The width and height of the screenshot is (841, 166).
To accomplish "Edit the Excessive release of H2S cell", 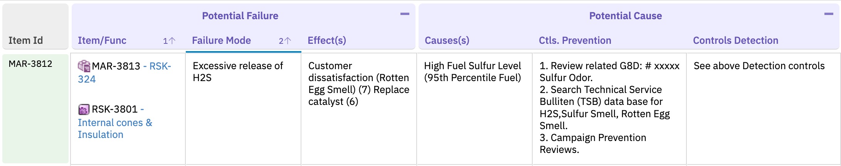I will [243, 109].
